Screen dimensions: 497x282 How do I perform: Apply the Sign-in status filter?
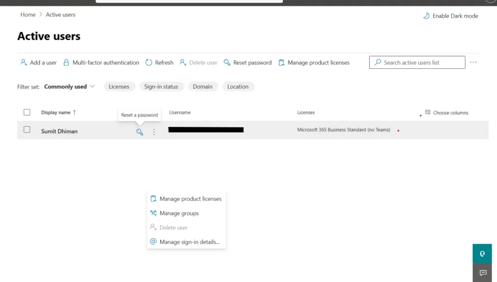click(162, 86)
